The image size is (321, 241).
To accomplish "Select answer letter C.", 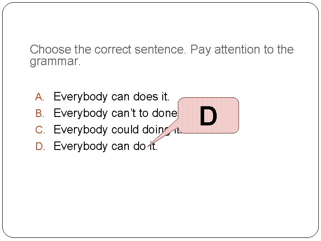I will point(40,130).
